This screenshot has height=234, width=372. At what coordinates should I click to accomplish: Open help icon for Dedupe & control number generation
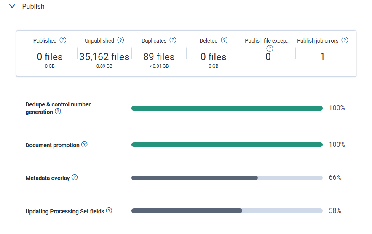click(58, 111)
